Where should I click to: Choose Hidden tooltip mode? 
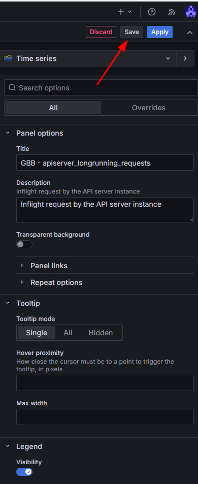pos(101,333)
